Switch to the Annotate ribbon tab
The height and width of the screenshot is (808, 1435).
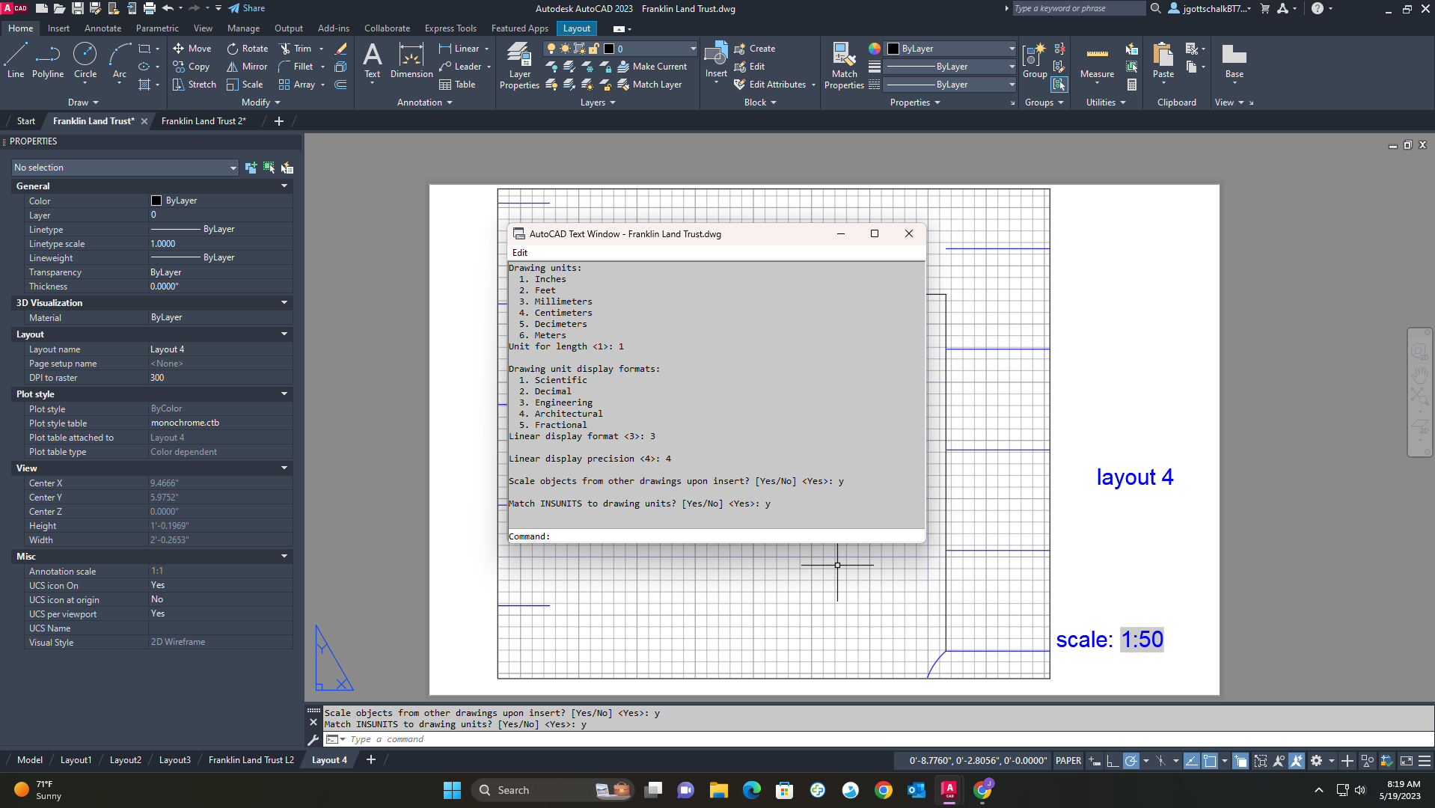click(x=102, y=28)
